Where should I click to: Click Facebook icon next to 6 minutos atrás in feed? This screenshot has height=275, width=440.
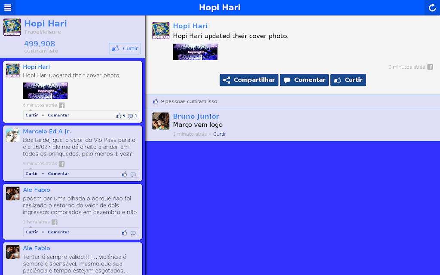point(62,105)
